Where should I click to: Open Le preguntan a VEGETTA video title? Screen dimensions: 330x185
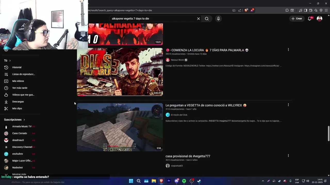206,105
